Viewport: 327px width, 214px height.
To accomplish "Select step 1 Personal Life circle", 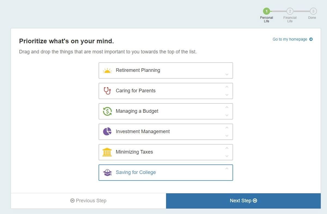I will tap(267, 11).
